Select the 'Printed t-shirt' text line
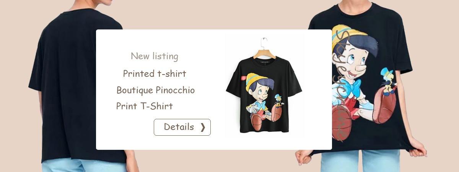The image size is (459, 172). point(155,73)
